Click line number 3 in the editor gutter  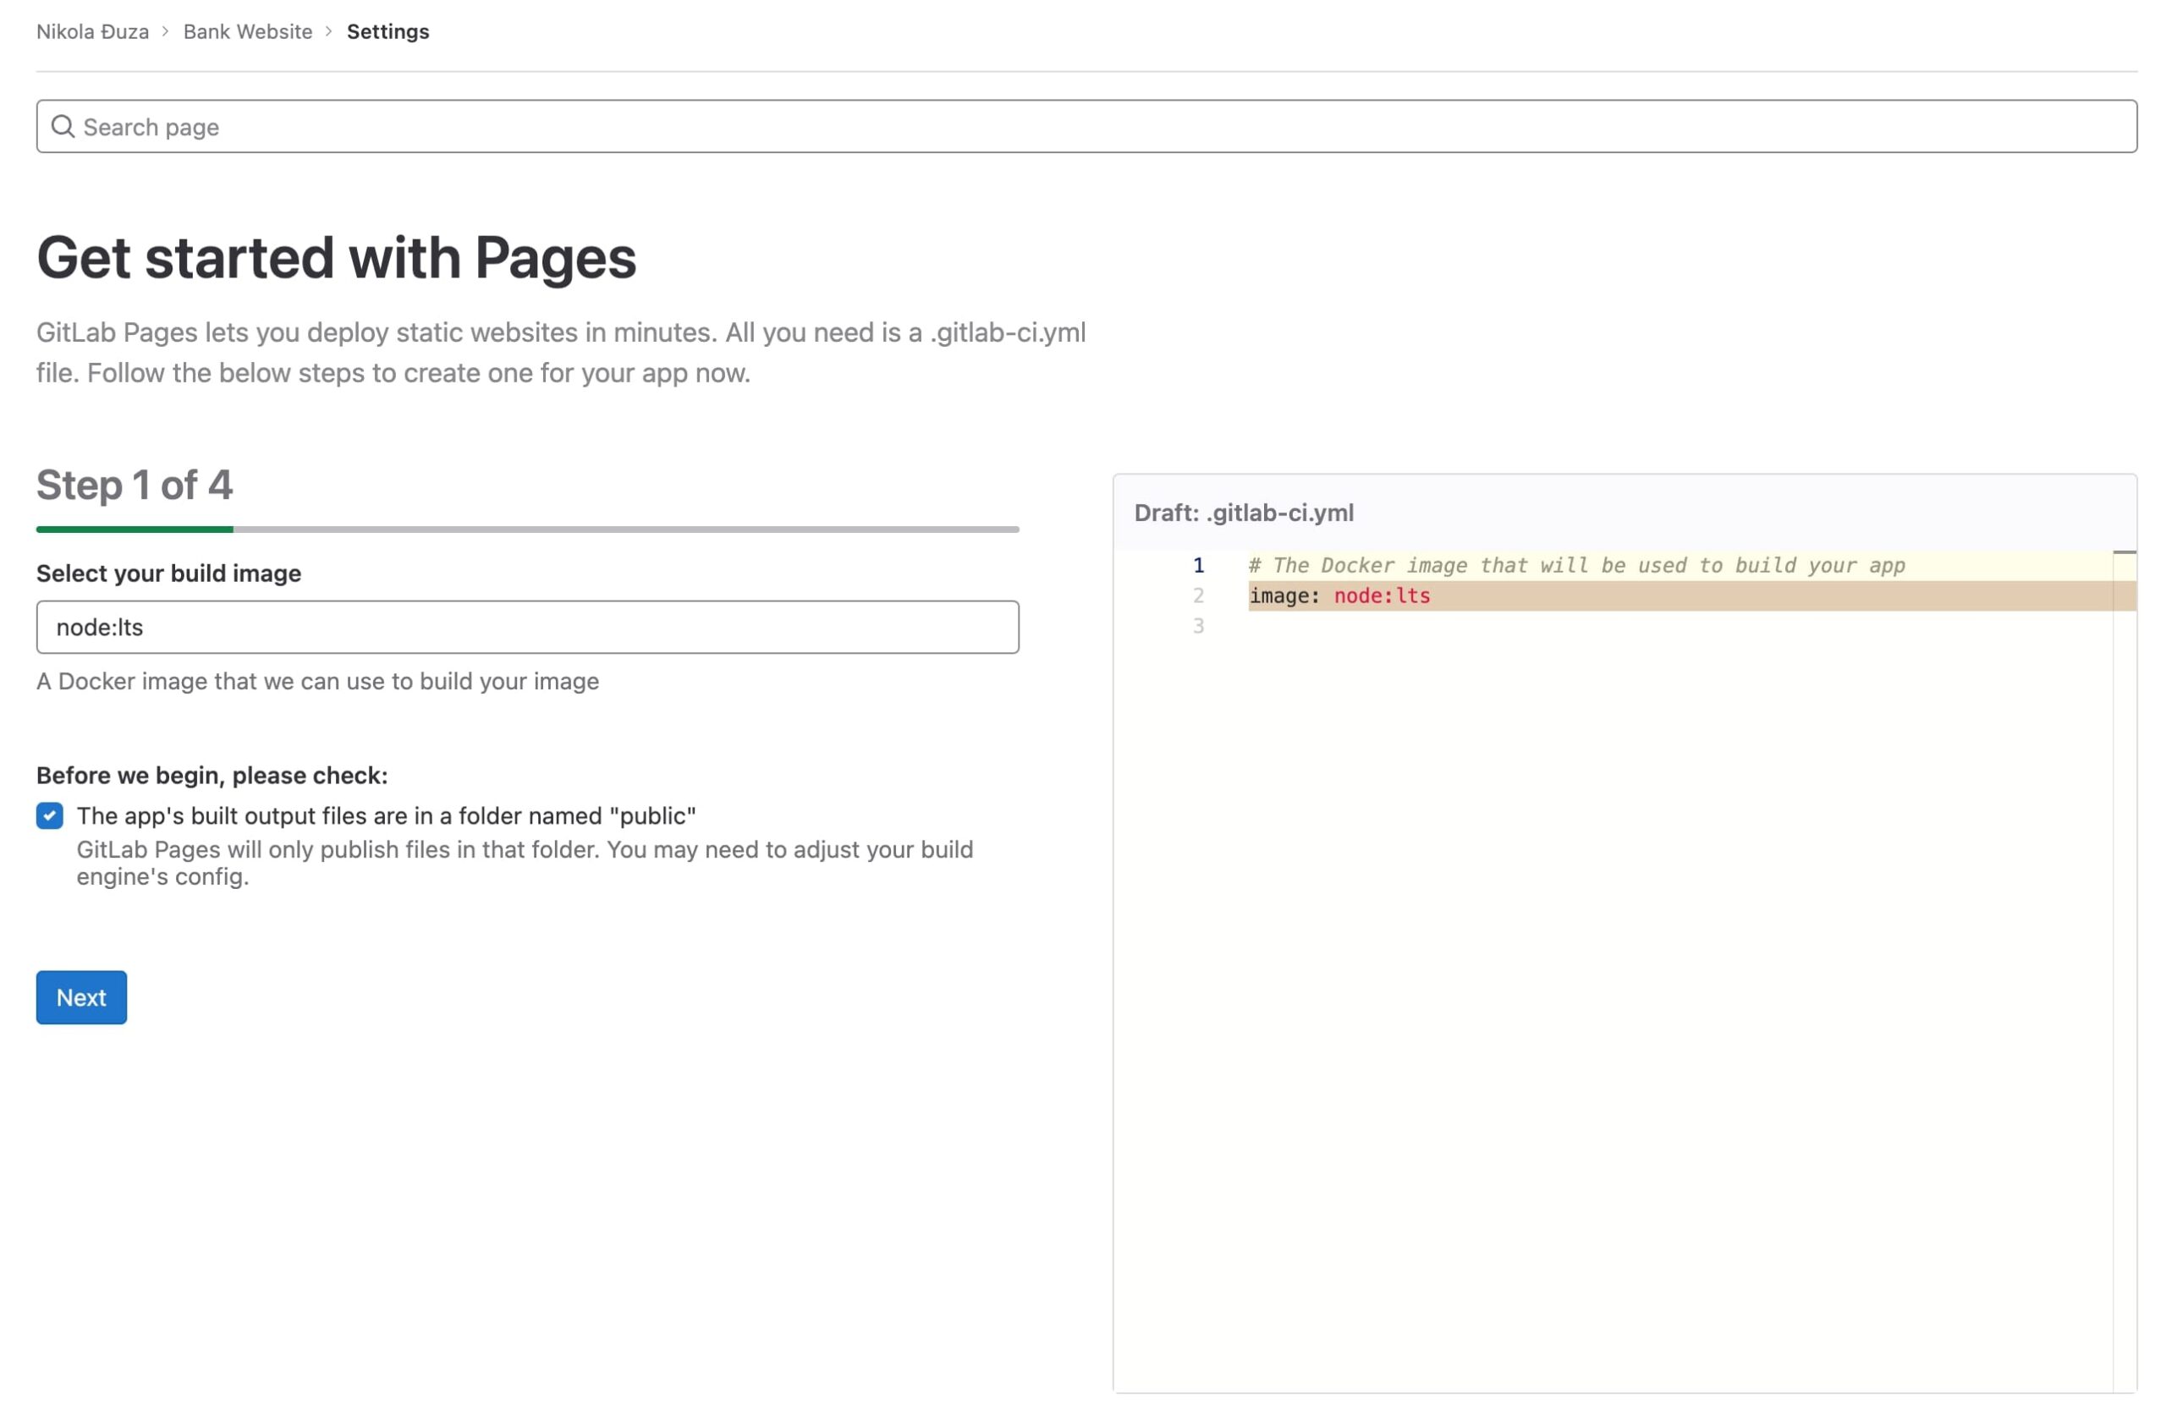[x=1198, y=626]
